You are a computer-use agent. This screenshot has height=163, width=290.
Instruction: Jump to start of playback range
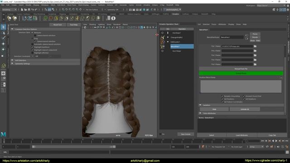[262, 141]
